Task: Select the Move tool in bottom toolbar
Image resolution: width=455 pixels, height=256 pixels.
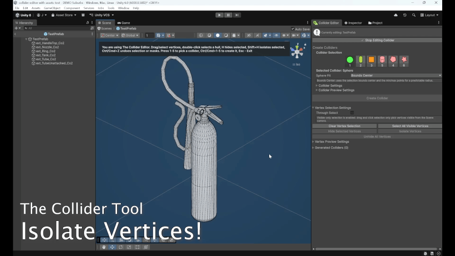Action: coord(112,247)
